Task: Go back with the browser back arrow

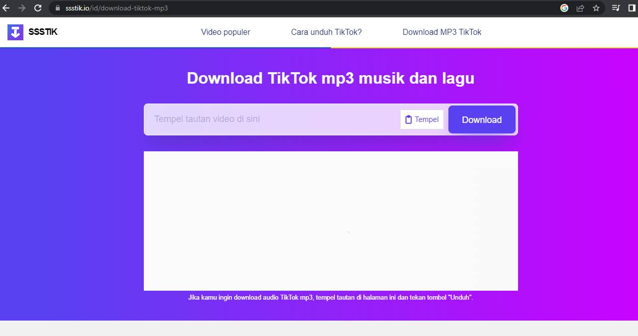Action: pyautogui.click(x=6, y=8)
